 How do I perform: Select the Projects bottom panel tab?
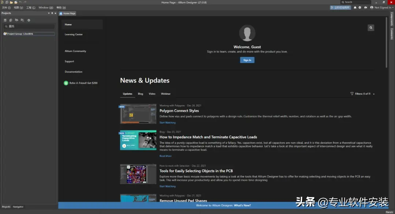pos(6,207)
